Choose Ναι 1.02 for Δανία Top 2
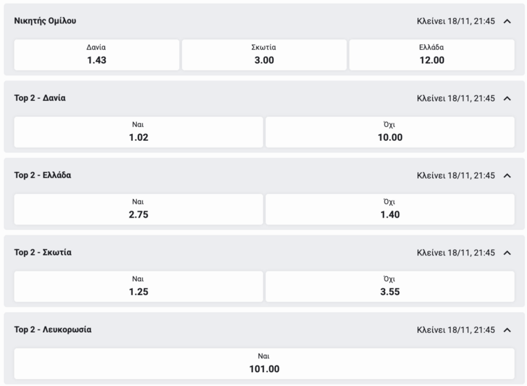Image resolution: width=527 pixels, height=386 pixels. pyautogui.click(x=138, y=132)
